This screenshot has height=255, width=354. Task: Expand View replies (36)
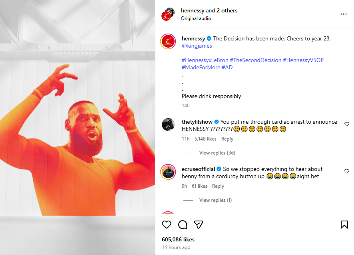217,153
